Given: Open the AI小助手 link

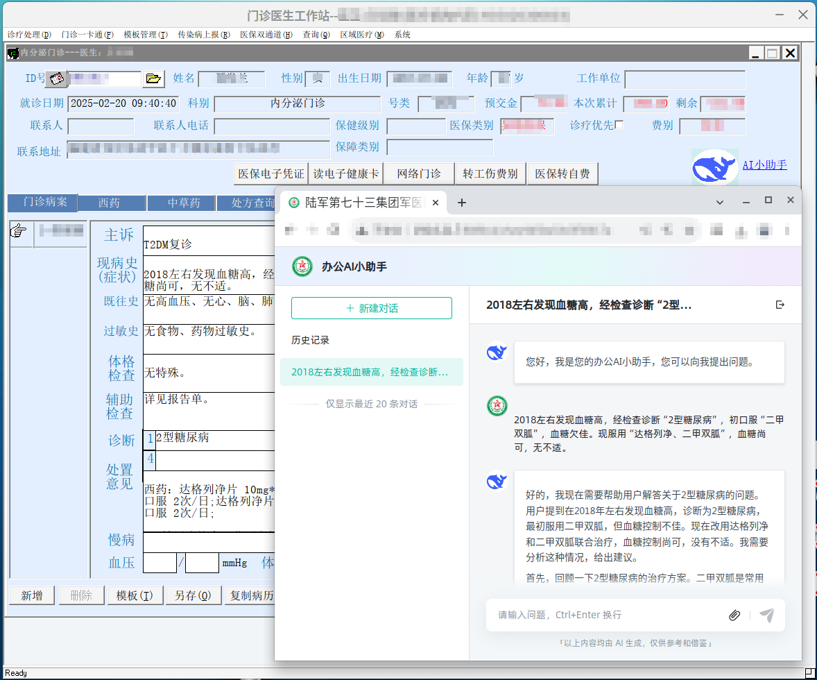Looking at the screenshot, I should [x=764, y=164].
